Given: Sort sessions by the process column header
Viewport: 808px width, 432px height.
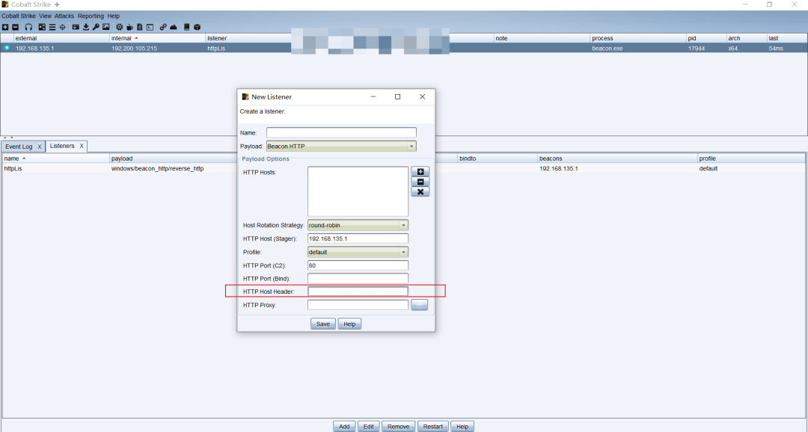Looking at the screenshot, I should pyautogui.click(x=638, y=38).
